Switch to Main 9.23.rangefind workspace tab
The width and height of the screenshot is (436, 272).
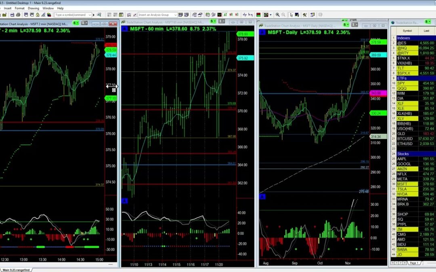click(16, 270)
